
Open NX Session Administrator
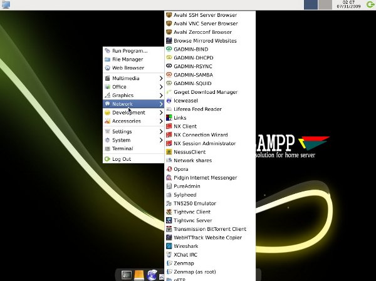tap(210, 143)
